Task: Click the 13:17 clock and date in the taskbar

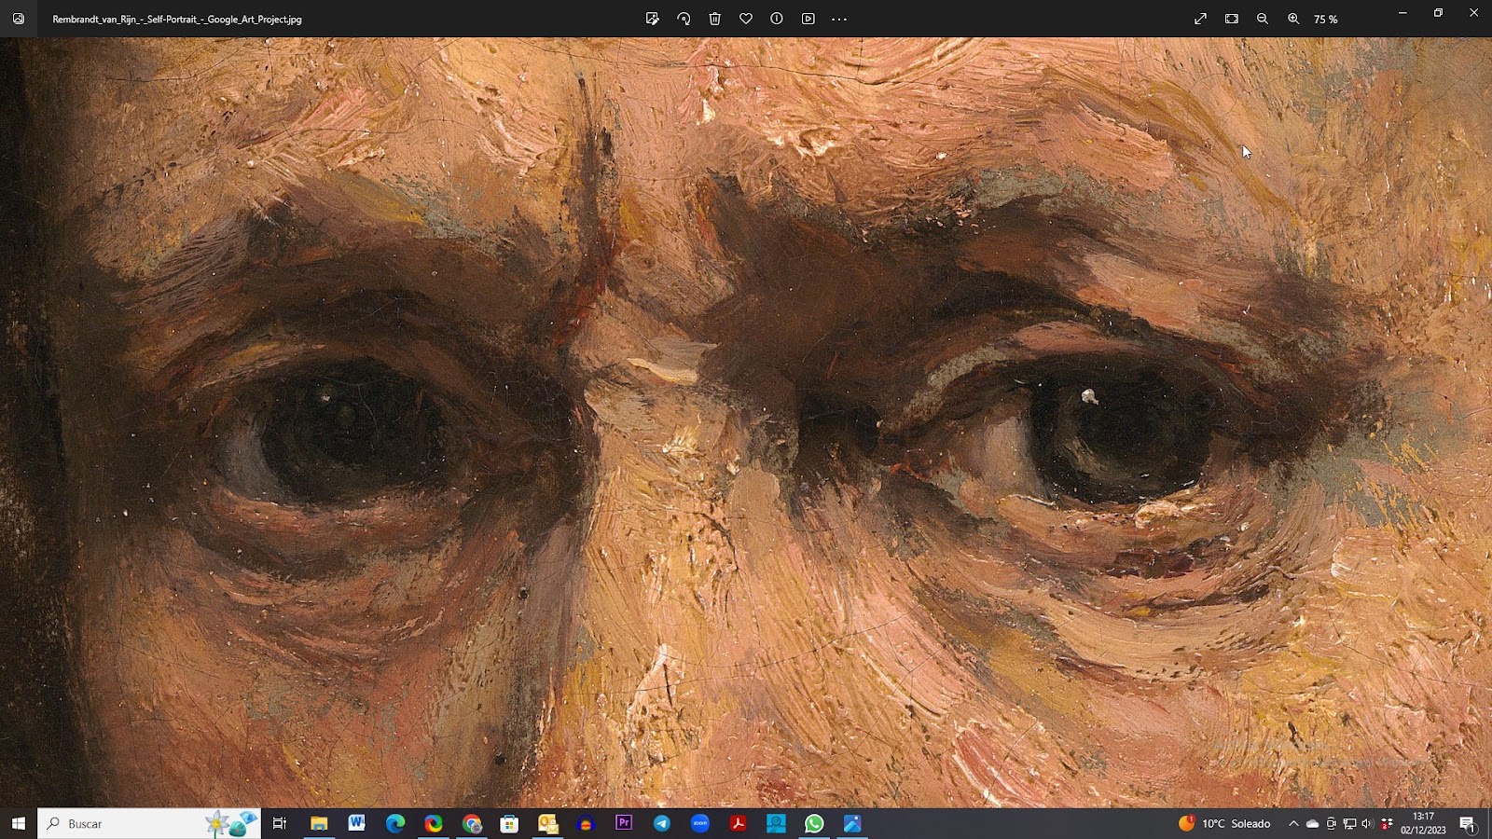Action: [x=1423, y=823]
